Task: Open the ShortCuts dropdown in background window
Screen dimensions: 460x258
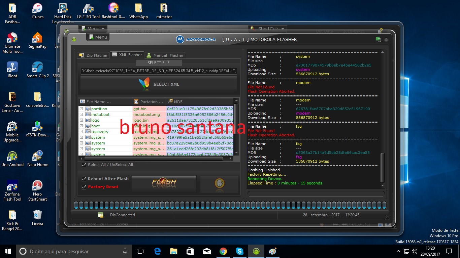Action: [x=268, y=28]
